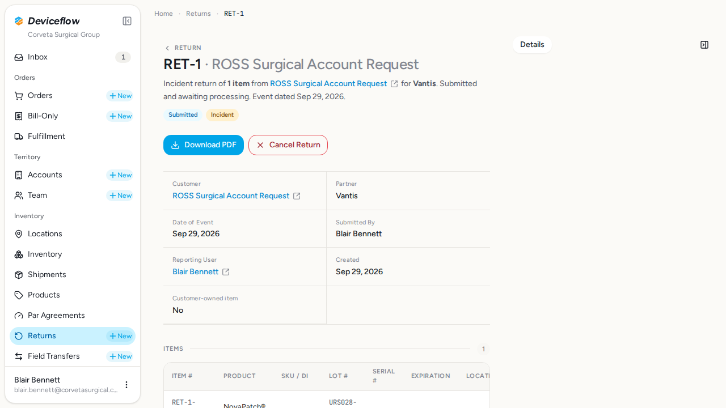The width and height of the screenshot is (726, 408).
Task: Click the Locations pin icon
Action: click(19, 234)
